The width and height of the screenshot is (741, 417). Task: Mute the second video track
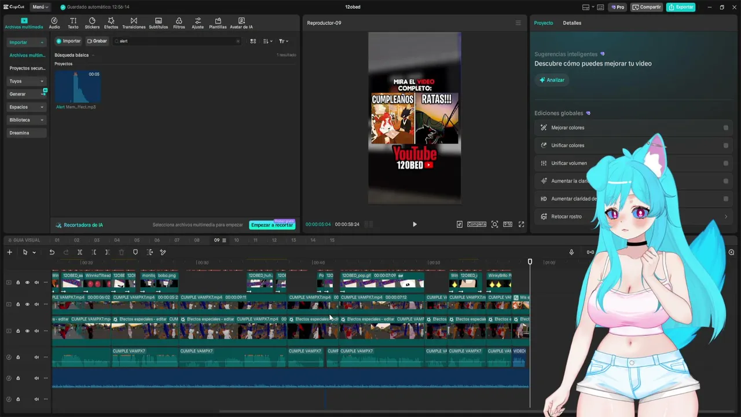[36, 304]
